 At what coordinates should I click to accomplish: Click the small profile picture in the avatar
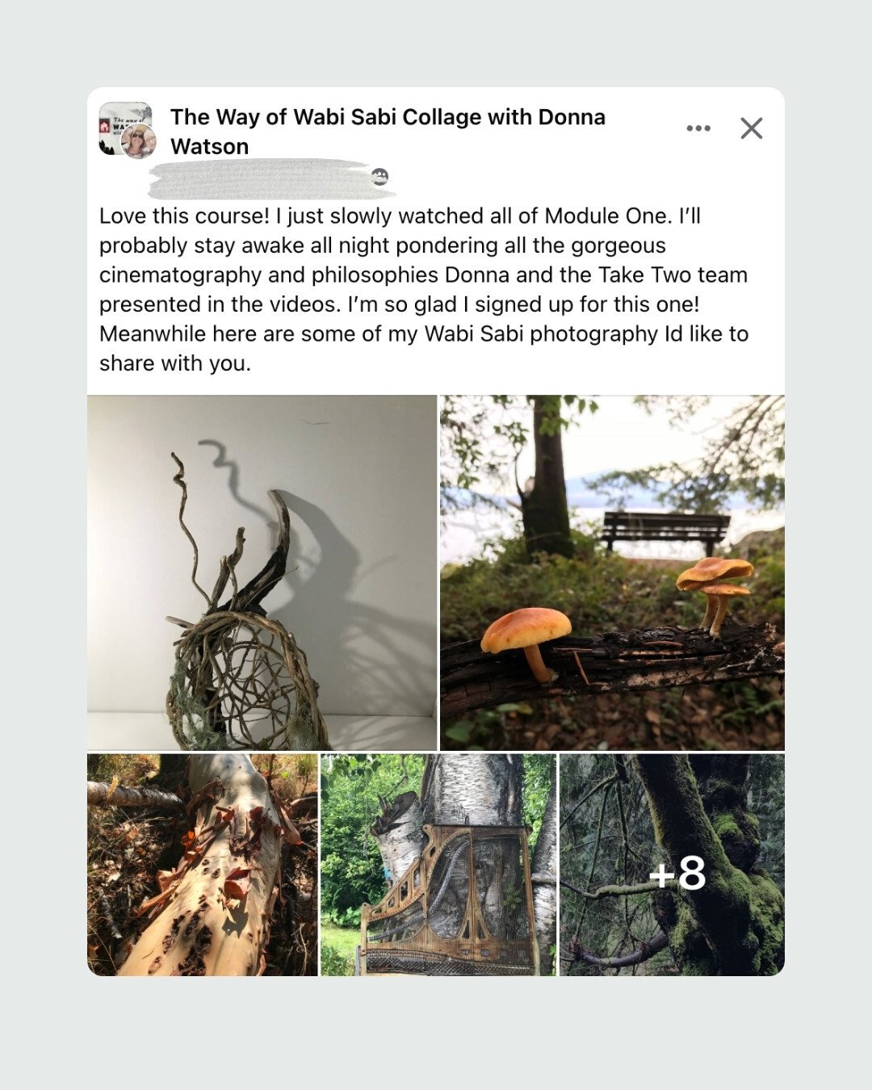coord(138,142)
